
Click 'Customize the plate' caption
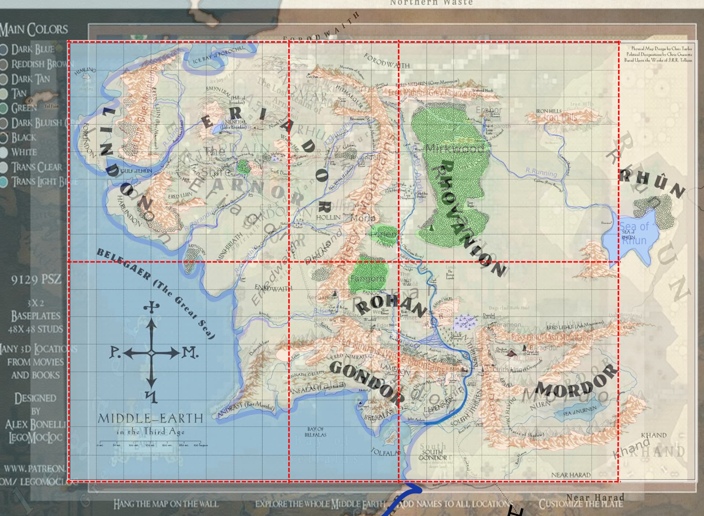(580, 504)
